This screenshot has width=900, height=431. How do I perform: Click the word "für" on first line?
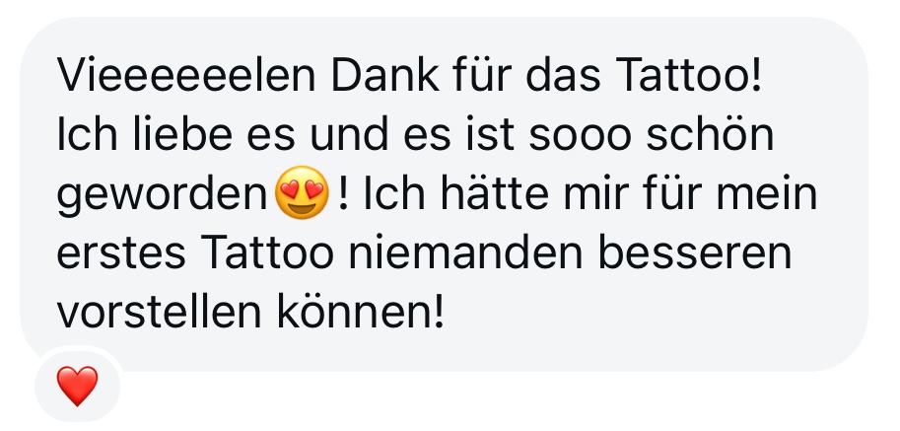coord(481,75)
